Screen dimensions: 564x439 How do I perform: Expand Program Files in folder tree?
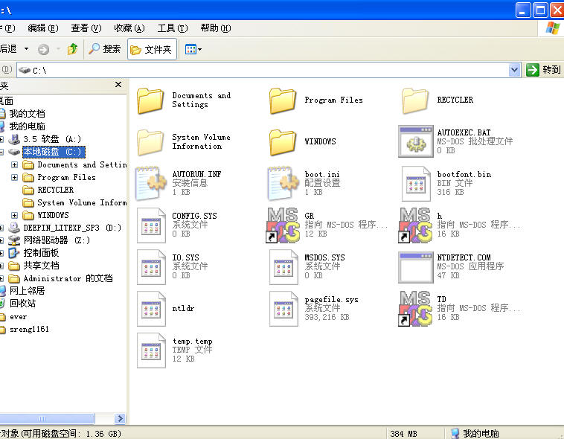(14, 177)
